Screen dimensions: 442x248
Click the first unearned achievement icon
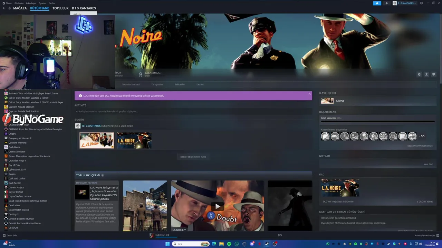pos(325,136)
